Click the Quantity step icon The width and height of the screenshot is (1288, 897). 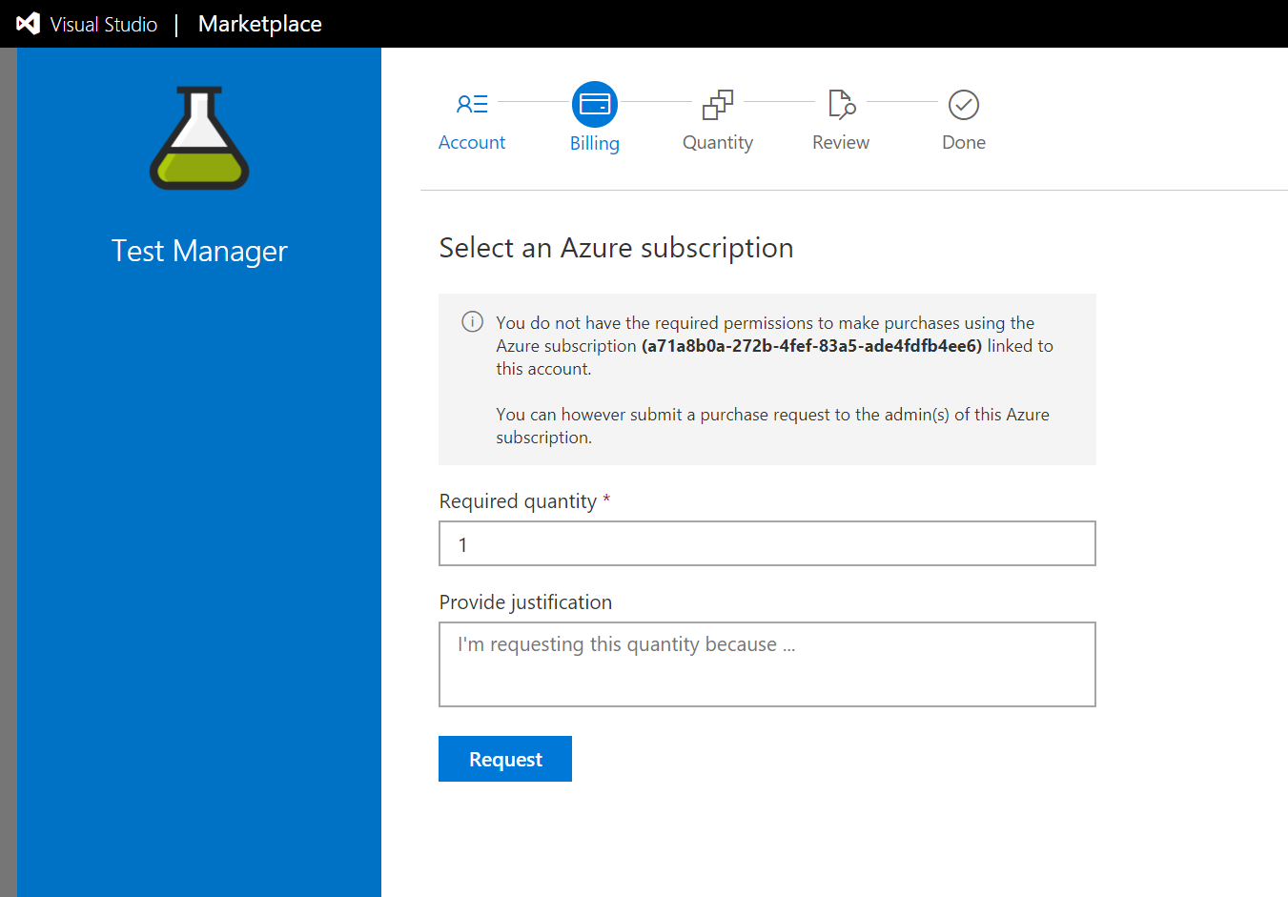[718, 105]
